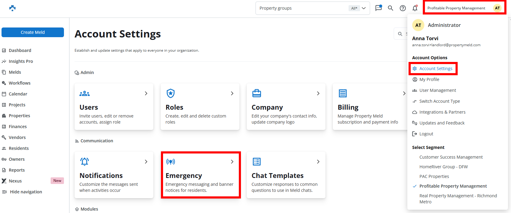Click the Users people icon
511x213 pixels.
[85, 94]
